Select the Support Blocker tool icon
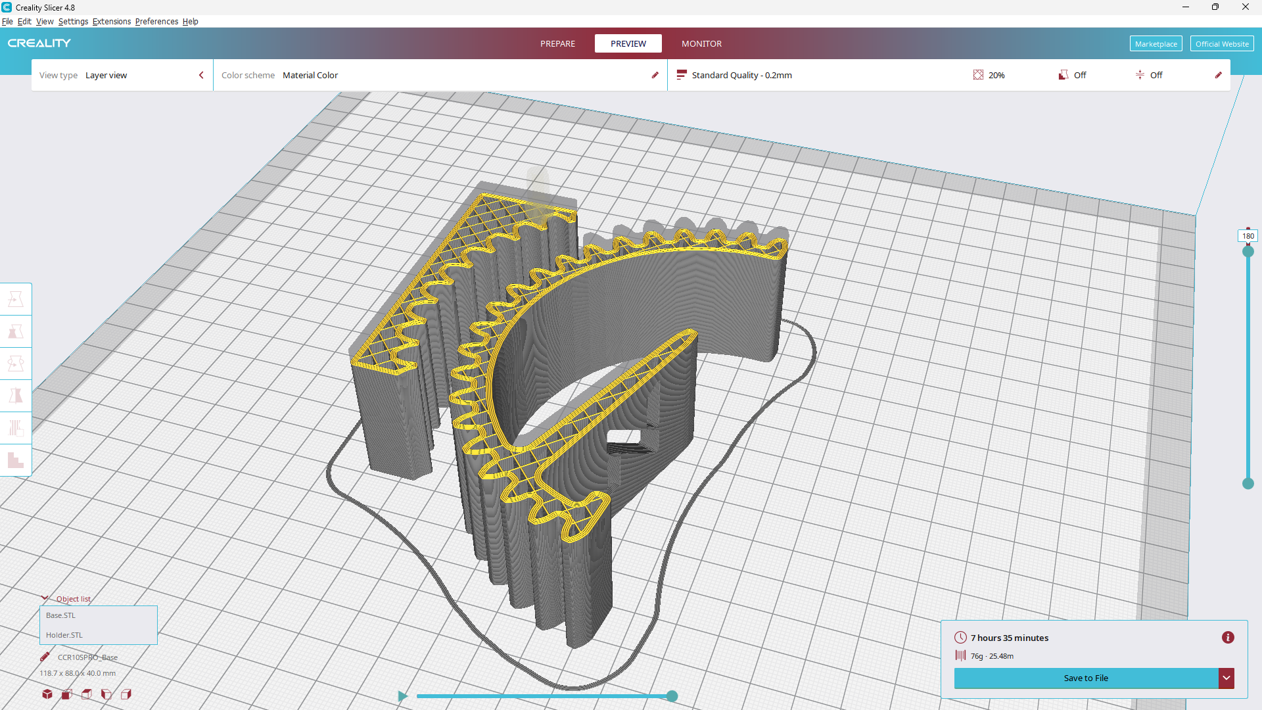 tap(16, 460)
